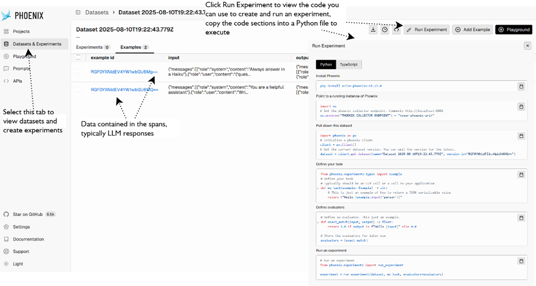Copy the 'Define your task' code block
This screenshot has width=536, height=286.
(521, 175)
